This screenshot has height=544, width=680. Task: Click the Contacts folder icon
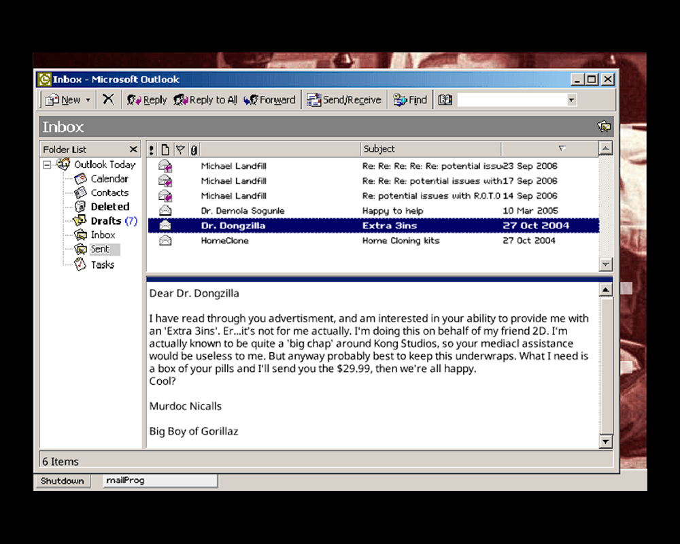click(x=80, y=192)
